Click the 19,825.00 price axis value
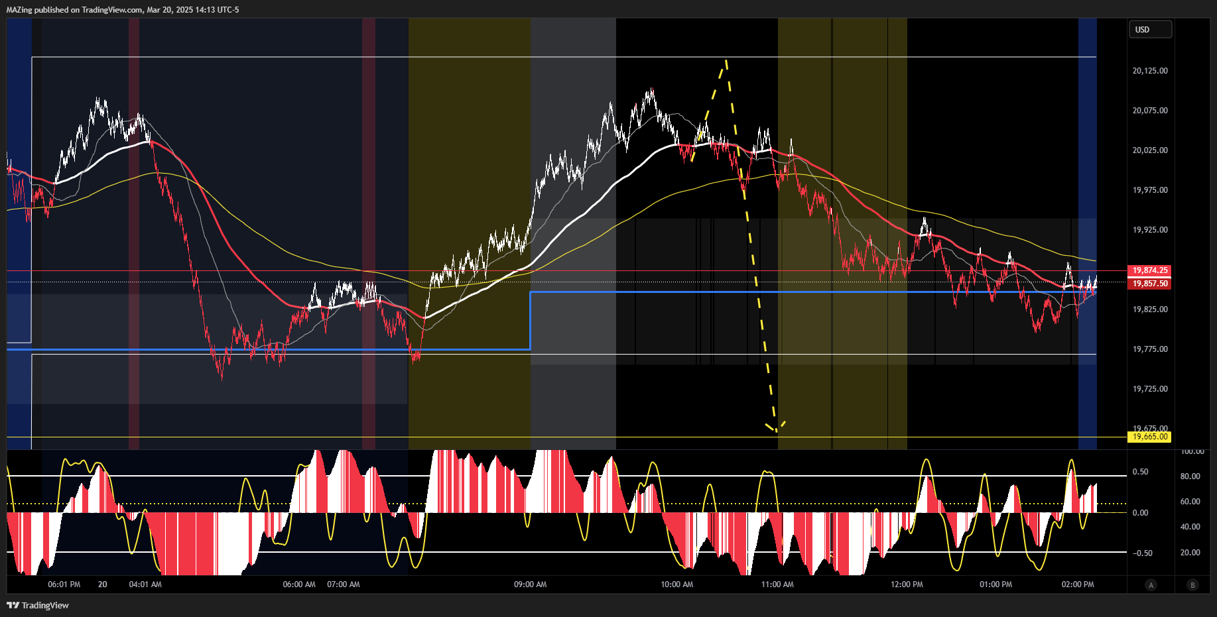The image size is (1217, 617). [1150, 309]
